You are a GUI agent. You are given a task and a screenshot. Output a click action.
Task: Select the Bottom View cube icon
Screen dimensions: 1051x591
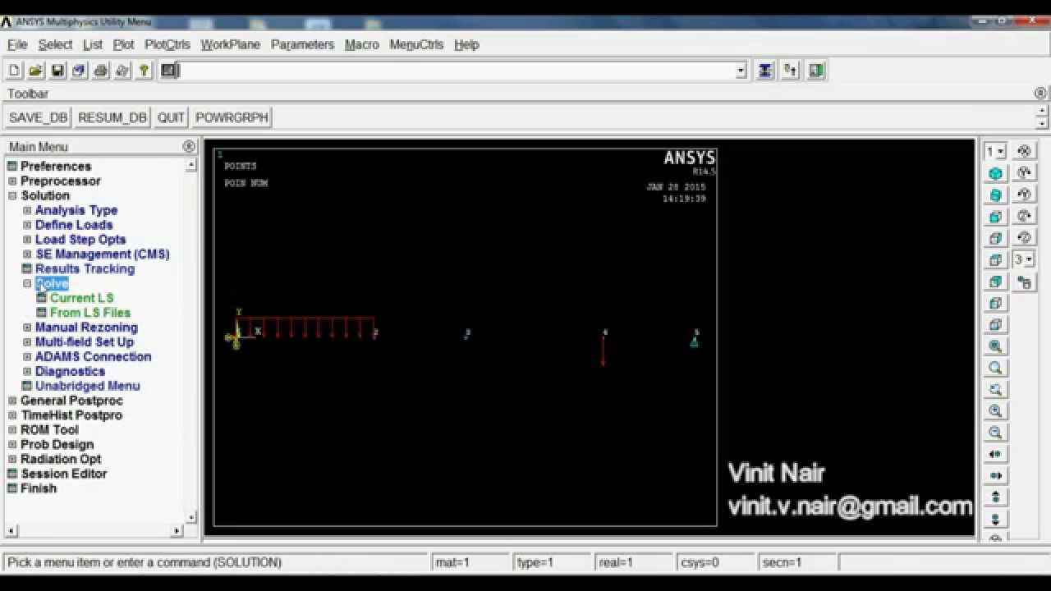click(x=995, y=325)
